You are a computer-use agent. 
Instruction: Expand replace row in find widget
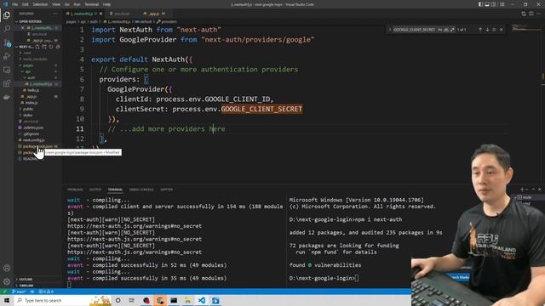pos(390,30)
